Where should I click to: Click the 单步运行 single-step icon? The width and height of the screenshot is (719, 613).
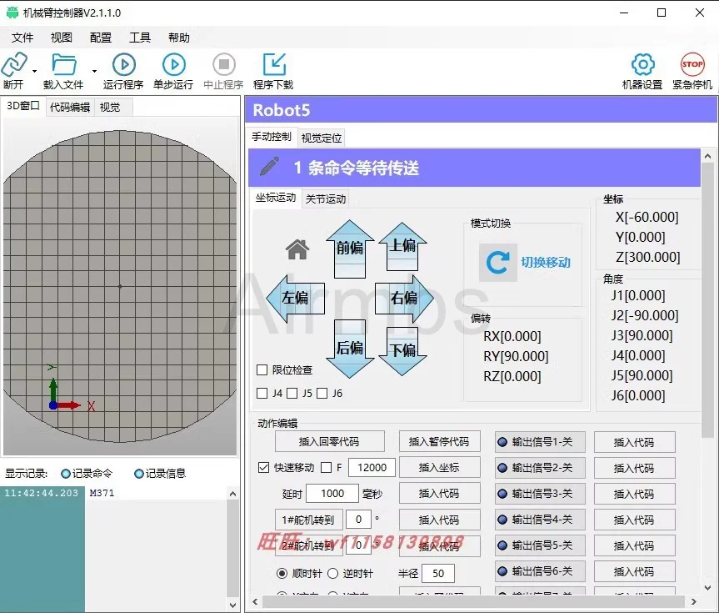tap(173, 65)
